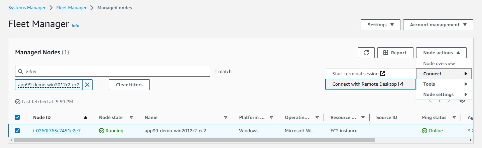482x148 pixels.
Task: Sort by Node ID ascending arrow
Action: (86, 117)
